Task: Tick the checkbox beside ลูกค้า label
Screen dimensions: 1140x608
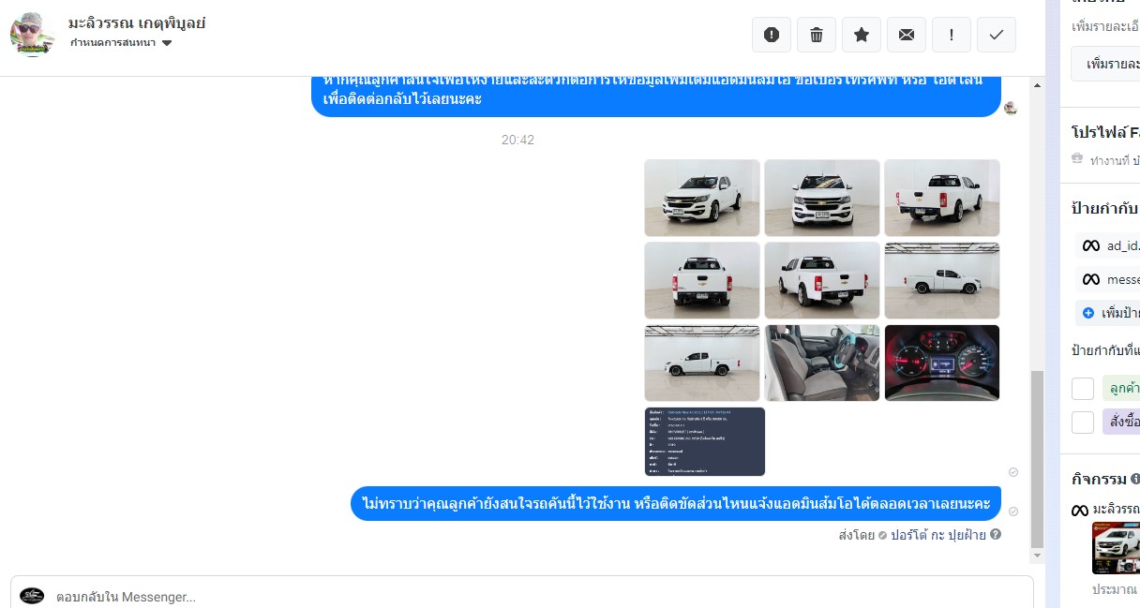Action: (1083, 388)
